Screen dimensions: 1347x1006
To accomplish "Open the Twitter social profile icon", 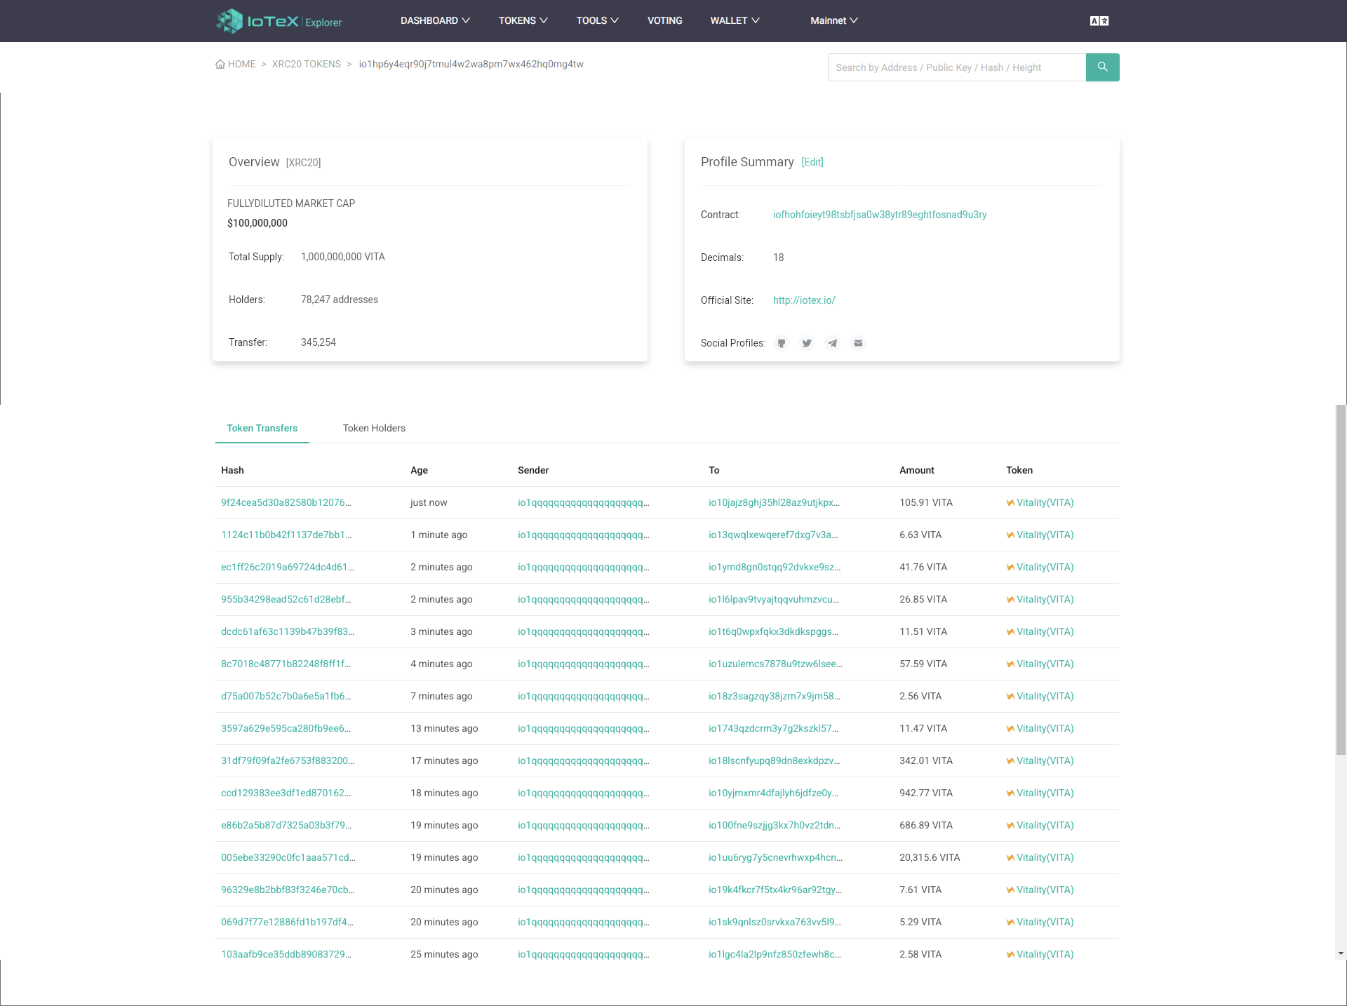I will coord(806,343).
